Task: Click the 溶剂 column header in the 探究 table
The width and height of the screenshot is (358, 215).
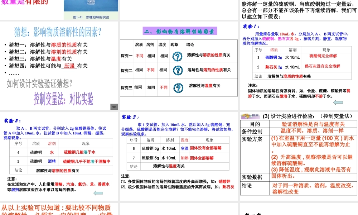Action: click(150, 44)
